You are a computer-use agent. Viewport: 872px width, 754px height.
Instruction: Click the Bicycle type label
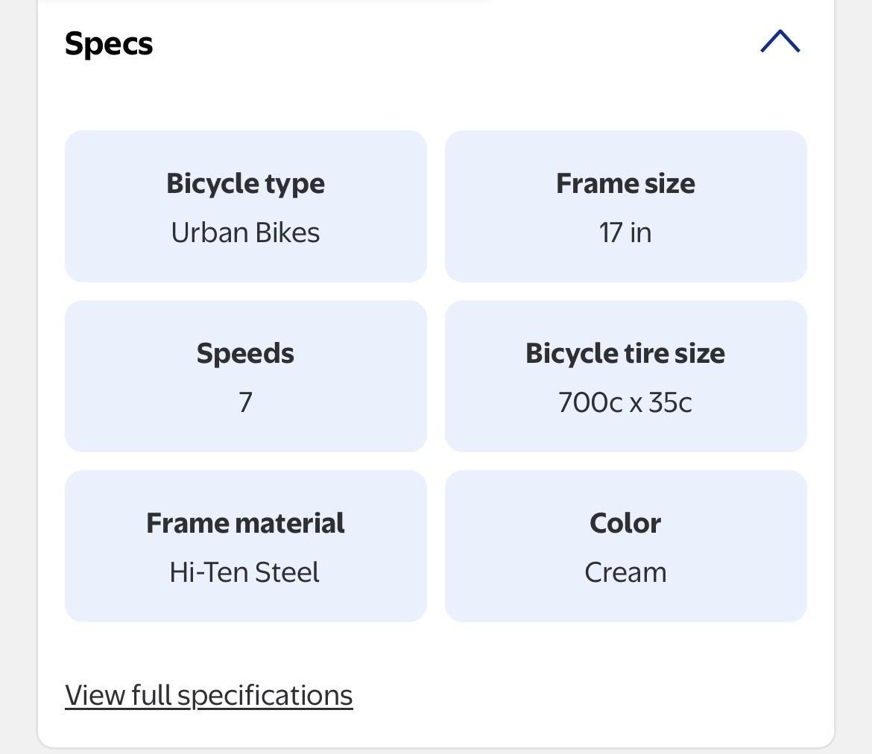pyautogui.click(x=245, y=183)
